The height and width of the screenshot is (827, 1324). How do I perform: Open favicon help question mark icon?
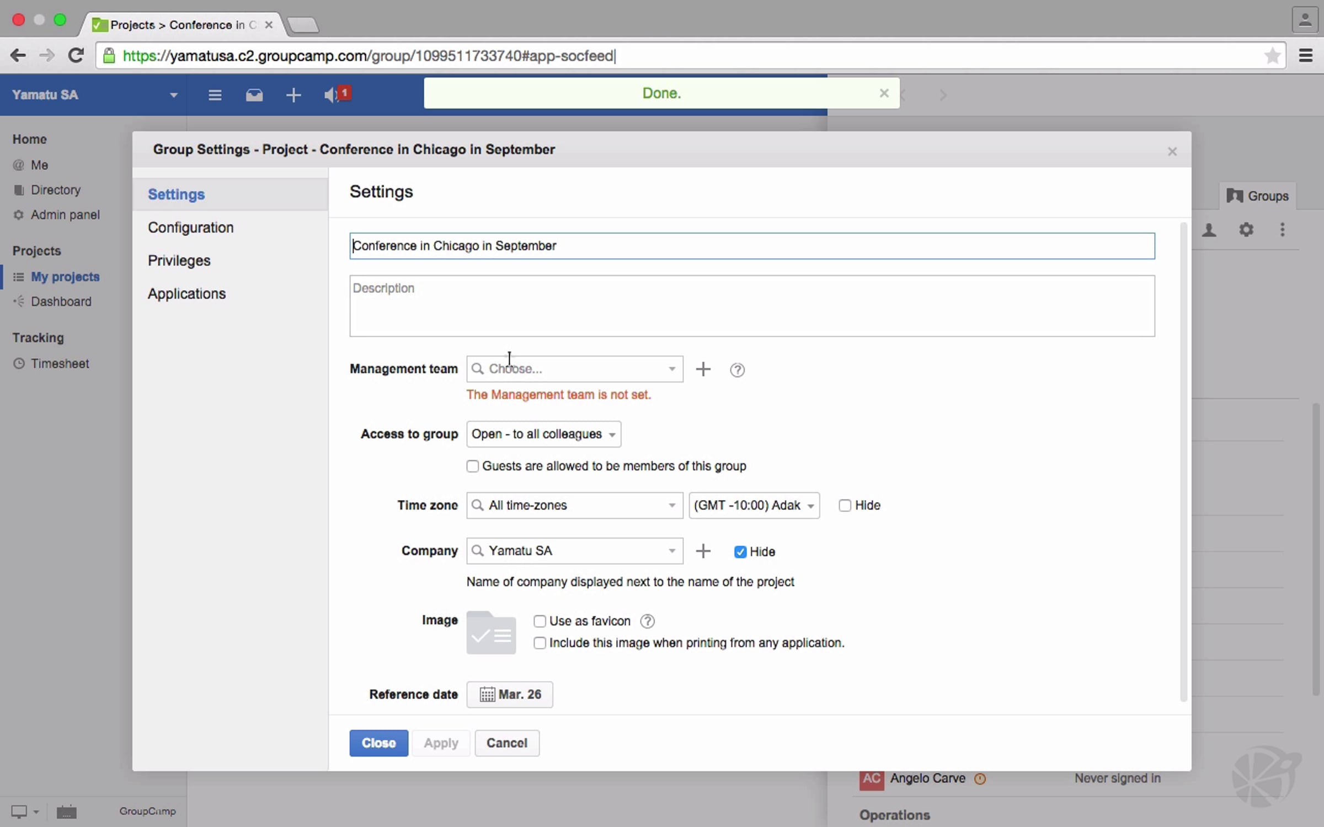pyautogui.click(x=647, y=621)
